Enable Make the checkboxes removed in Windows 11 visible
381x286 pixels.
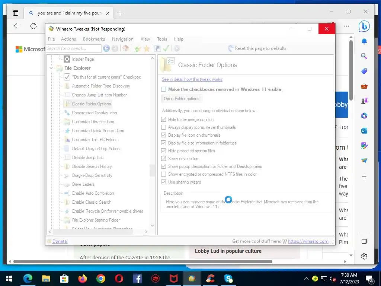(x=164, y=89)
